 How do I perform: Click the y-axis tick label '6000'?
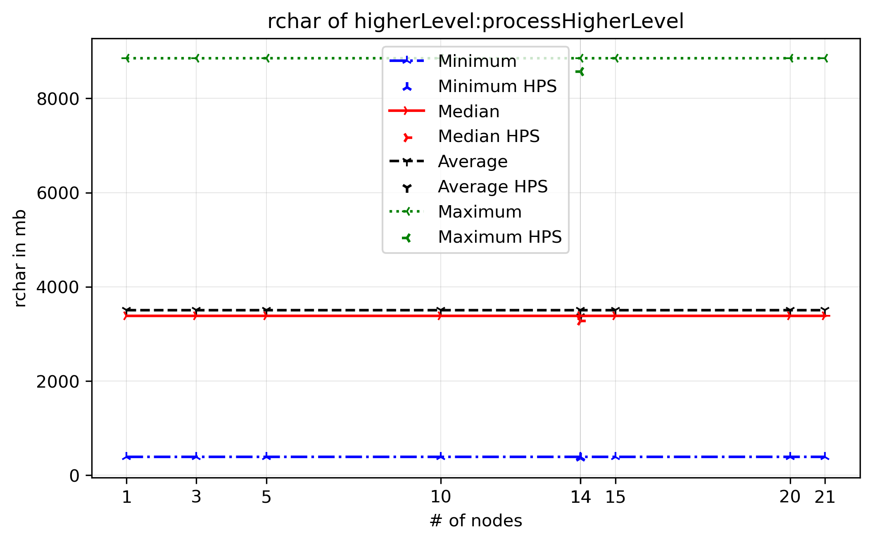click(58, 193)
